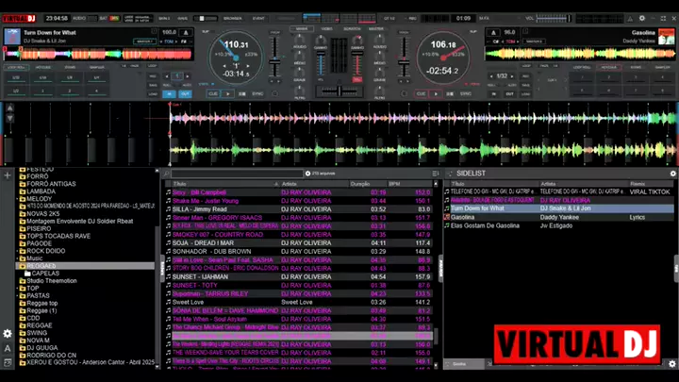Toggle SYNC on right deck

pos(466,93)
